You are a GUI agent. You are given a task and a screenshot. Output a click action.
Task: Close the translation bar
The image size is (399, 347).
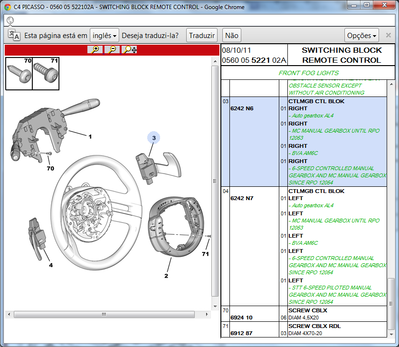click(x=389, y=35)
